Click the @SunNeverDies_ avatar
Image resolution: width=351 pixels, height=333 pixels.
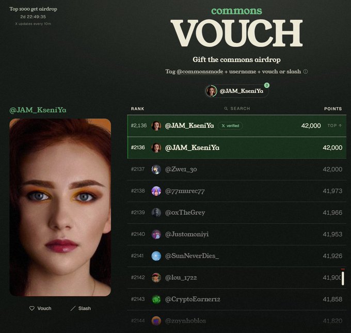click(156, 256)
